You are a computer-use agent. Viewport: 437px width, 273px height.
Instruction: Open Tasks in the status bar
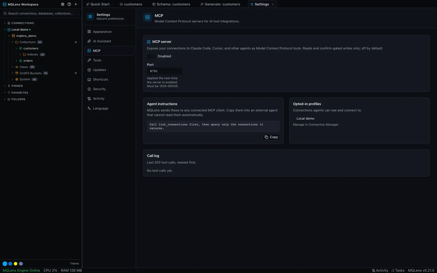[398, 271]
